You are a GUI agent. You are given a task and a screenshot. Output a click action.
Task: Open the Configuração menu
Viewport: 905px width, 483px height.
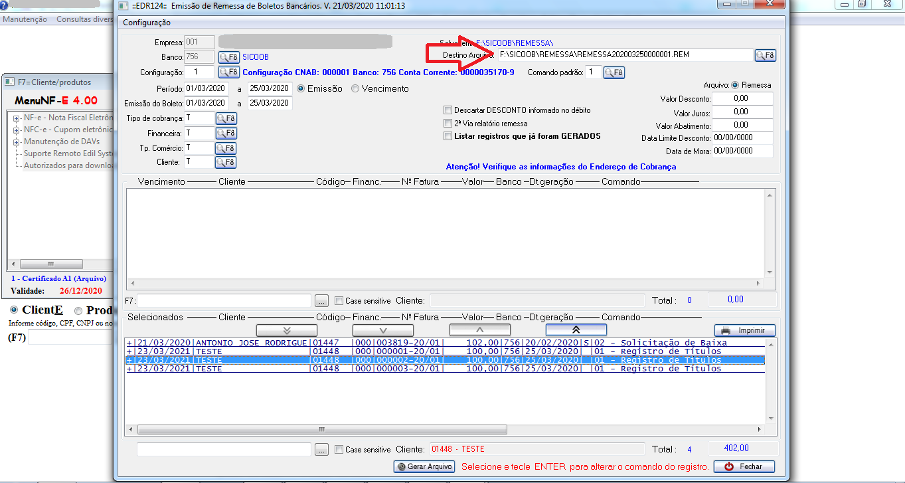point(147,23)
